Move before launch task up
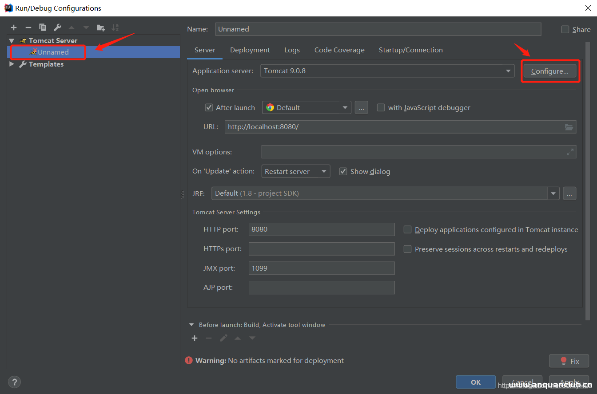Image resolution: width=597 pixels, height=394 pixels. point(238,338)
